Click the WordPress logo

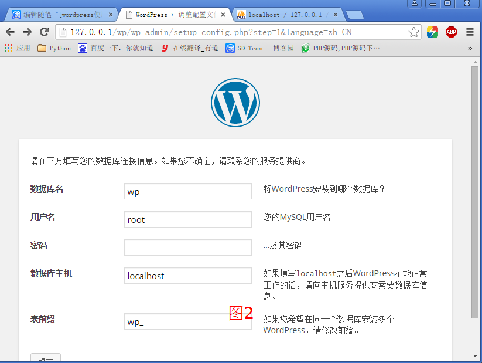click(x=235, y=102)
